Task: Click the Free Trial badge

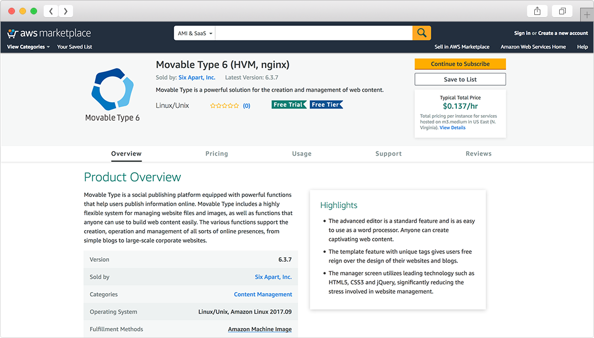Action: (289, 105)
